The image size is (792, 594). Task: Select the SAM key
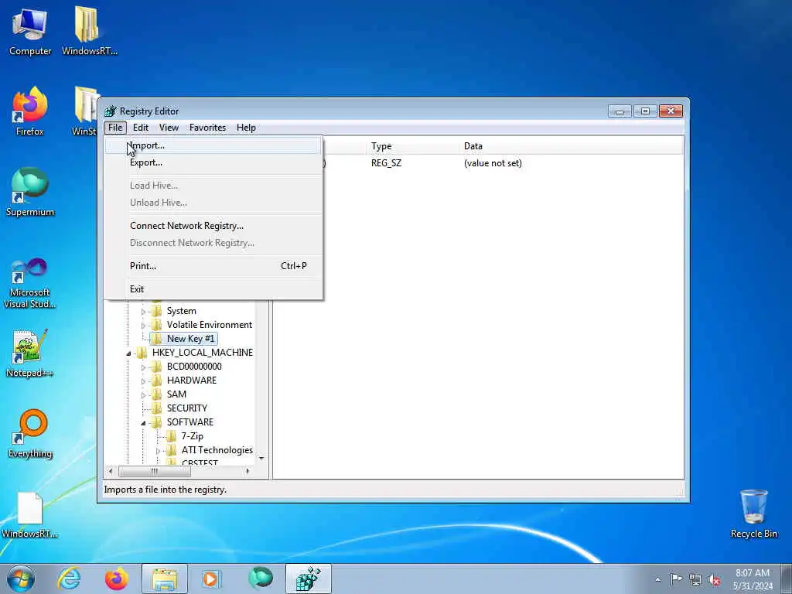[x=176, y=394]
